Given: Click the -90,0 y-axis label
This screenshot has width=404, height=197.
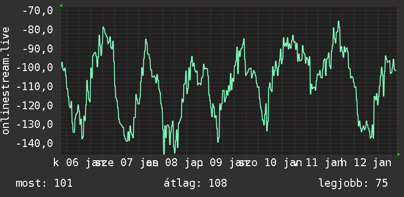Looking at the screenshot, I should 38,49.
